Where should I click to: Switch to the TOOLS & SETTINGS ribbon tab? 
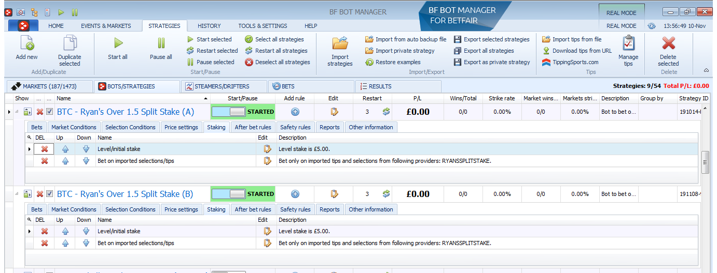[263, 26]
